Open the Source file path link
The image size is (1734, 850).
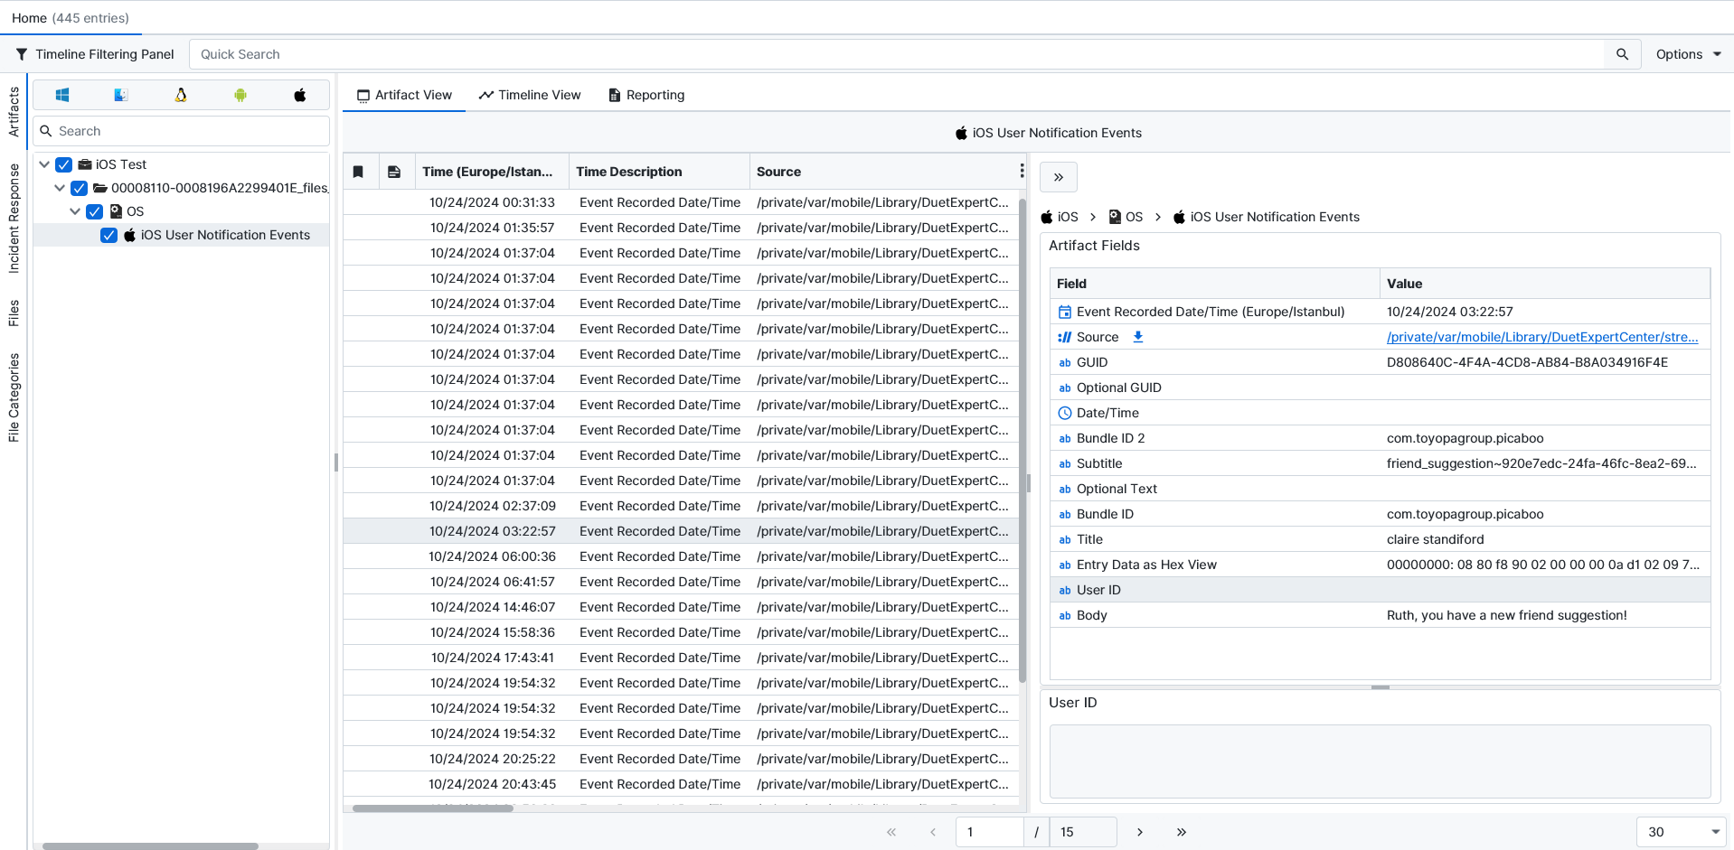click(x=1541, y=337)
